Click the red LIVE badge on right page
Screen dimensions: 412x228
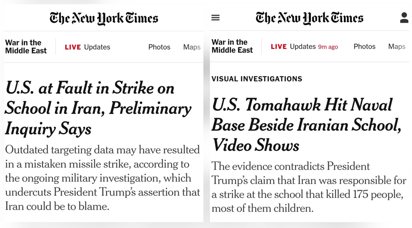pyautogui.click(x=279, y=47)
